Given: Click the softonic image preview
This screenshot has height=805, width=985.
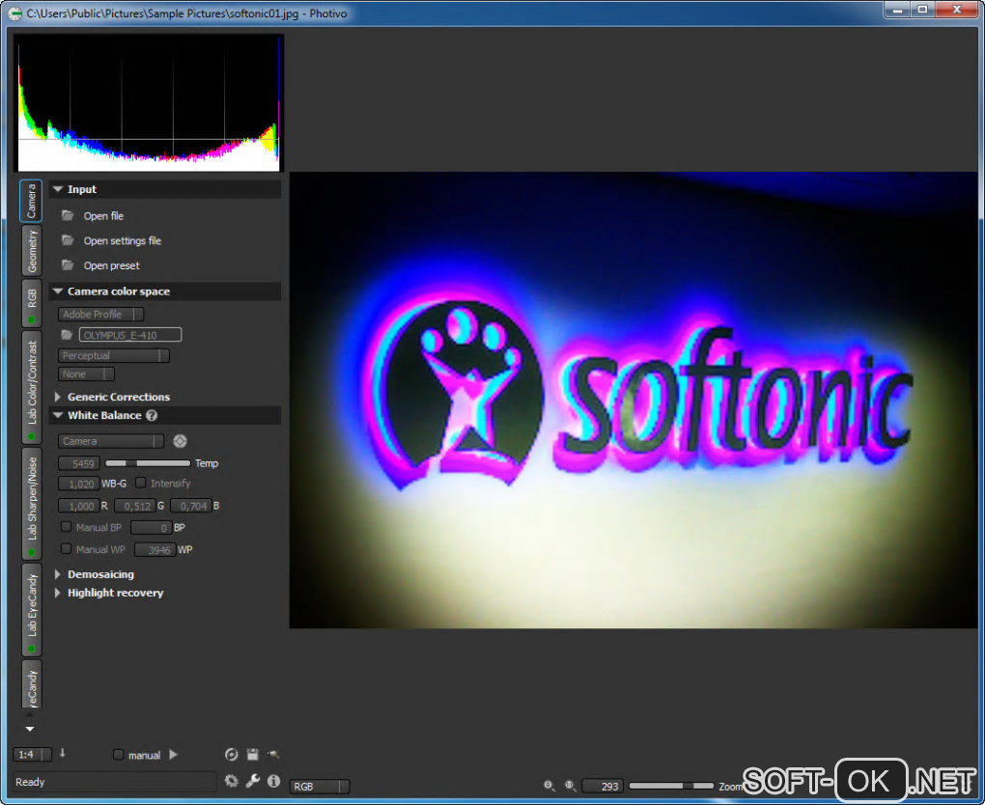Looking at the screenshot, I should point(633,400).
